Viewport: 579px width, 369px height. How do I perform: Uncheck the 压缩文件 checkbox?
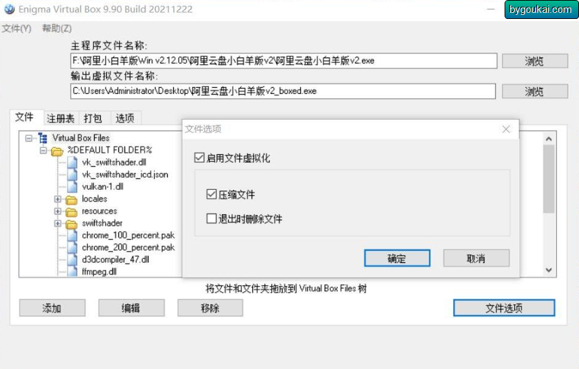[x=211, y=194]
